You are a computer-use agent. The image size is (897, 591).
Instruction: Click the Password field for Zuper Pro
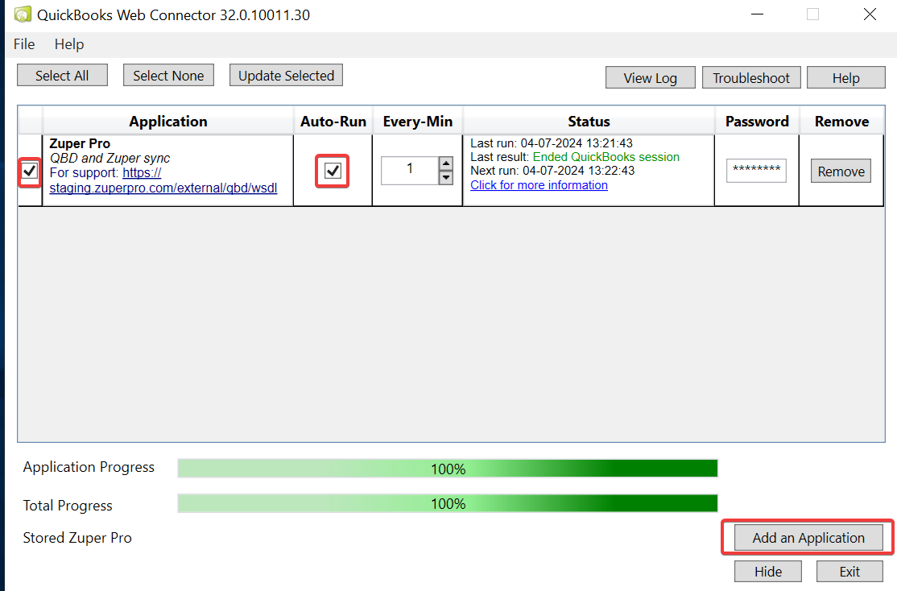click(756, 171)
